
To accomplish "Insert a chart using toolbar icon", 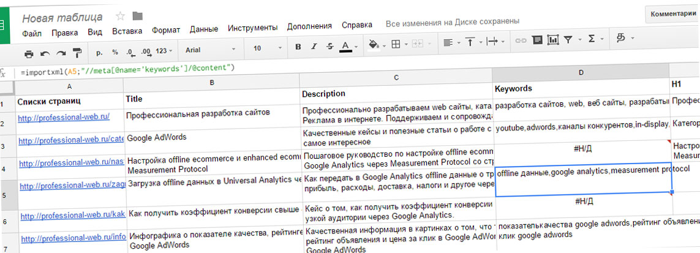I will point(553,40).
